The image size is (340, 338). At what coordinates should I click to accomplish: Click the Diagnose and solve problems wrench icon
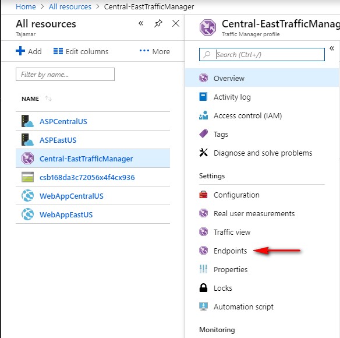pos(203,153)
